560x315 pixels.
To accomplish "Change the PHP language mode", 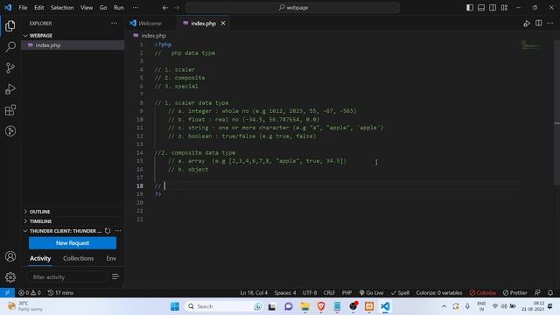I will pos(346,292).
